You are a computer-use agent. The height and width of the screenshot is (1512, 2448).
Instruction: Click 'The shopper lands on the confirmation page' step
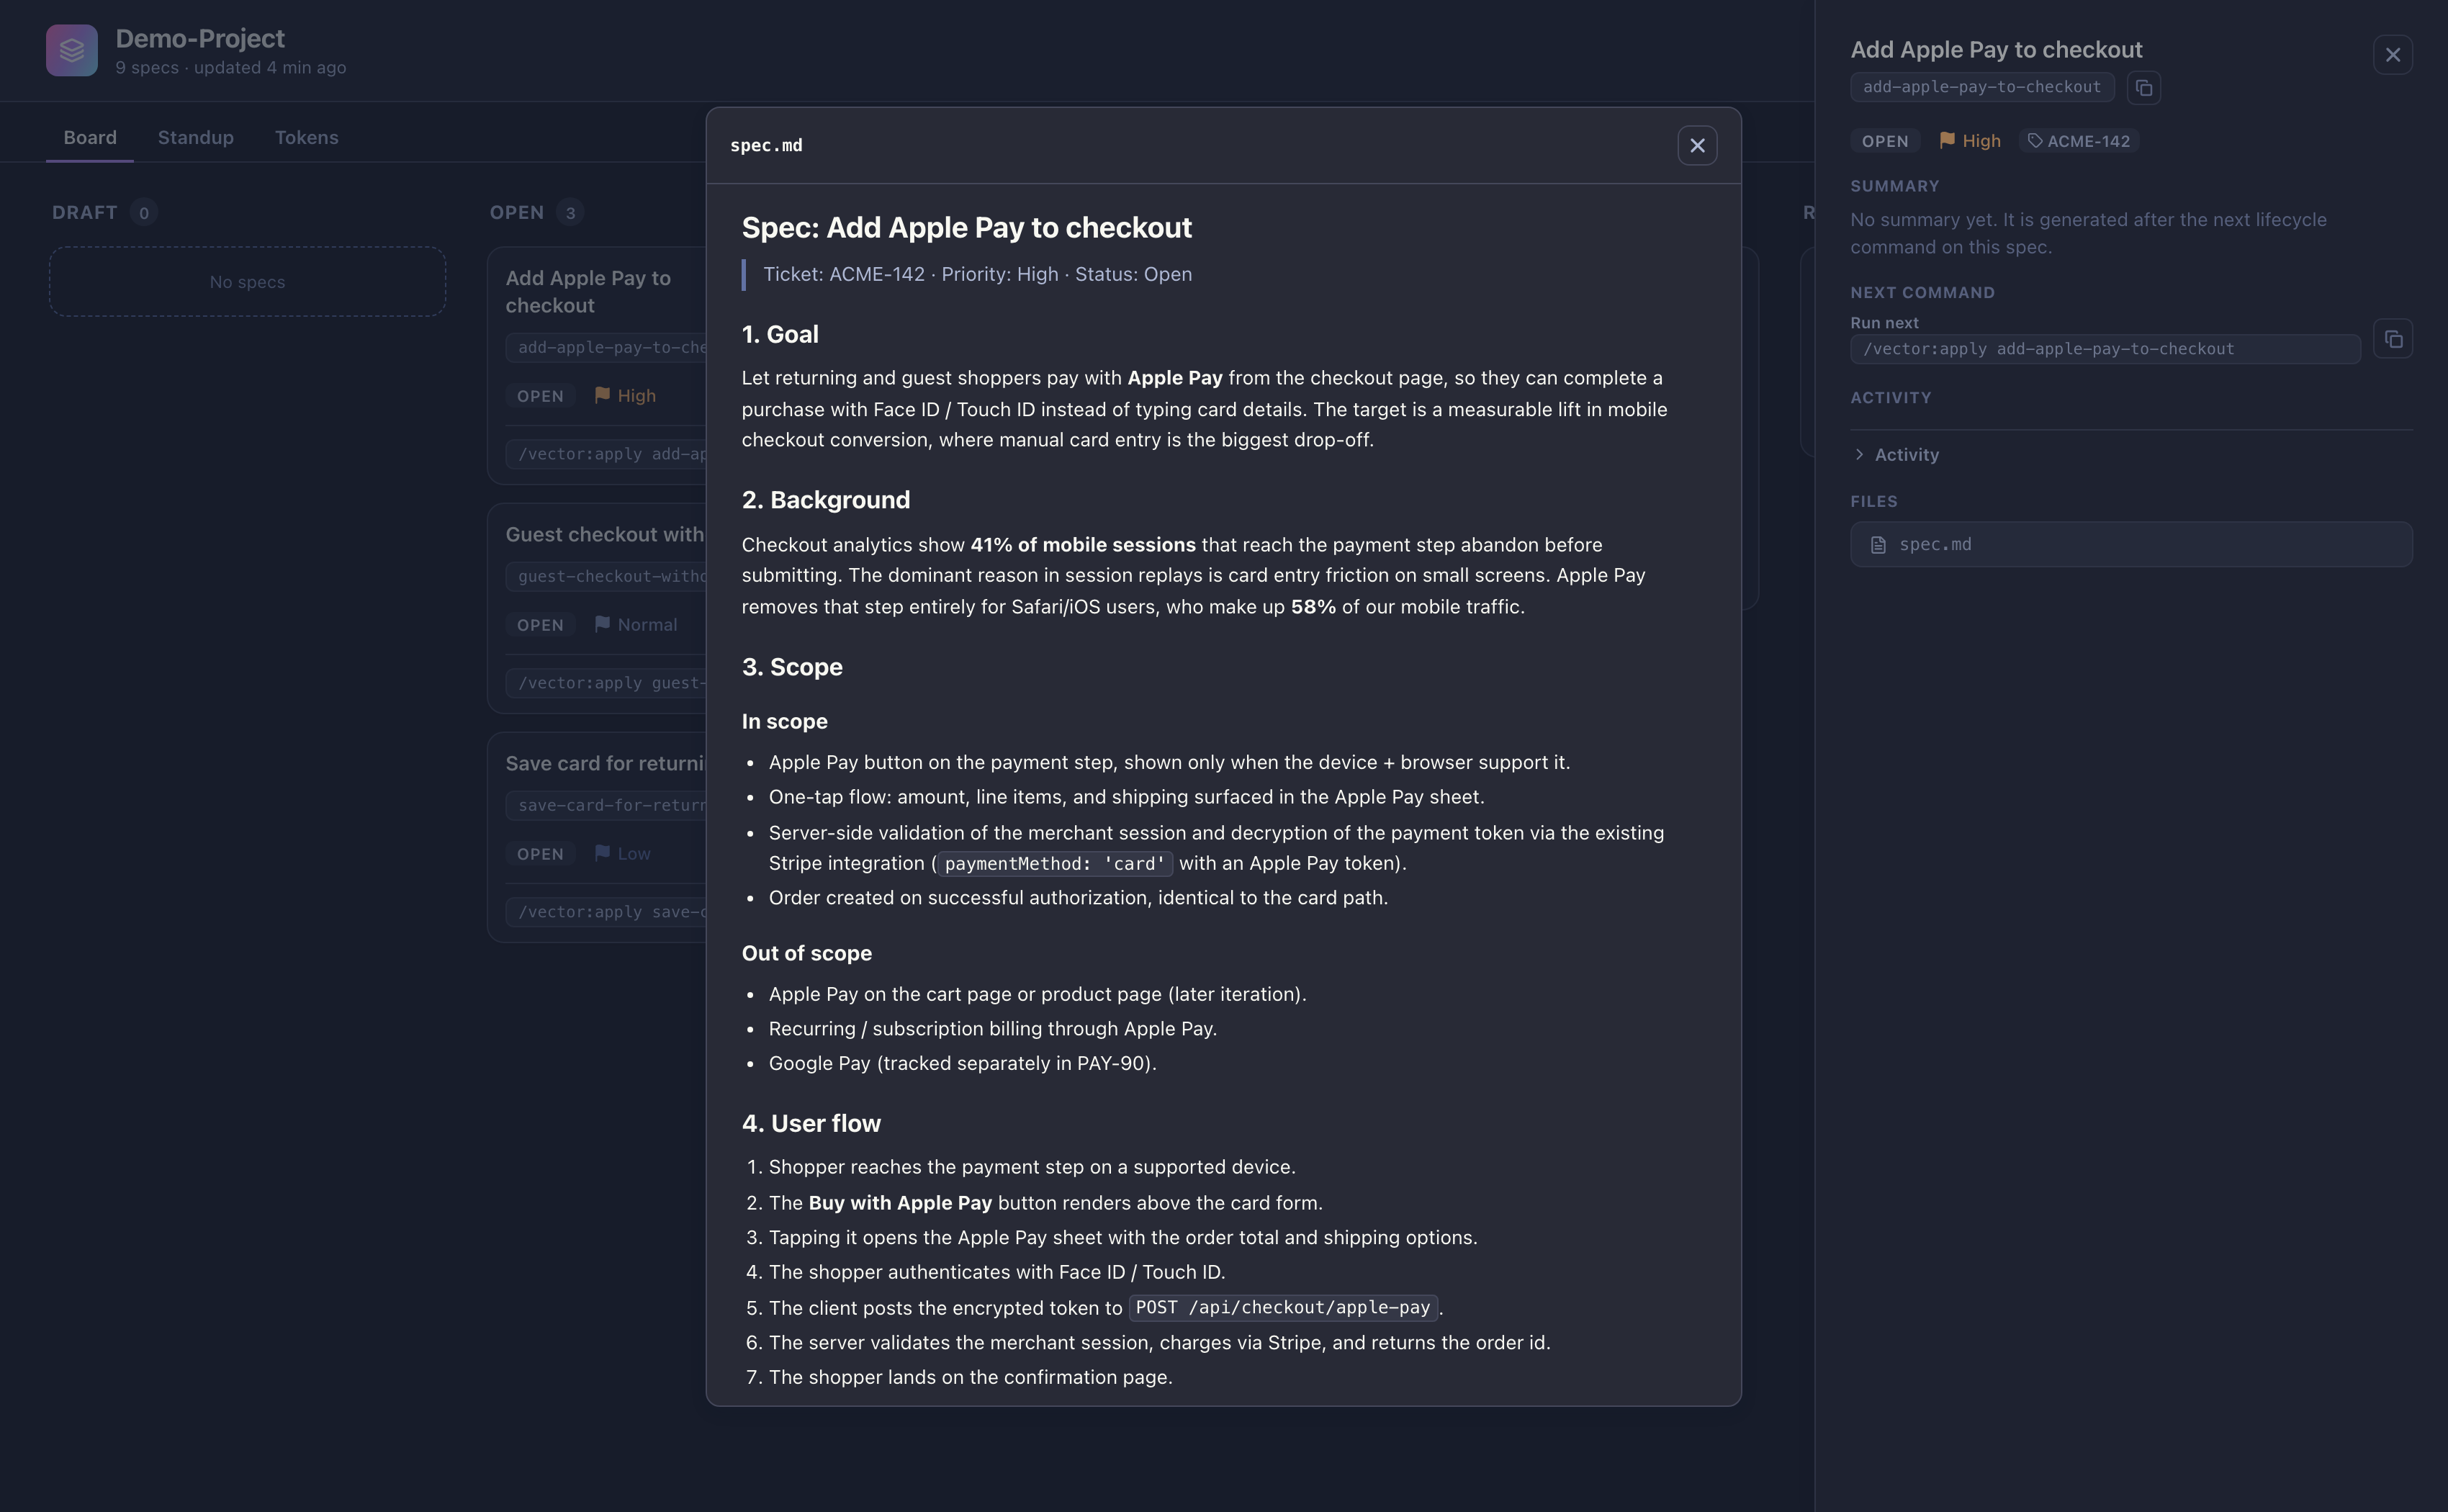[970, 1378]
